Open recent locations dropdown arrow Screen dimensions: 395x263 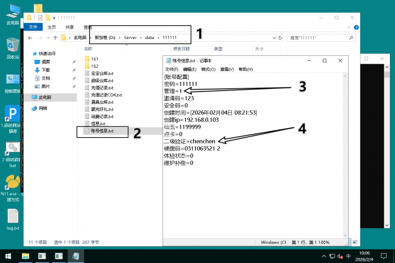tap(48, 38)
